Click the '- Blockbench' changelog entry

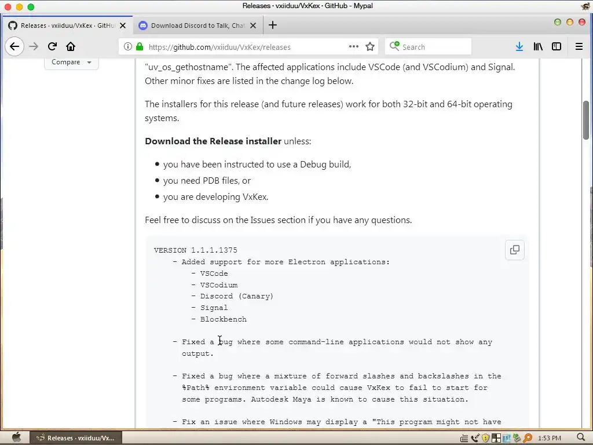[219, 319]
